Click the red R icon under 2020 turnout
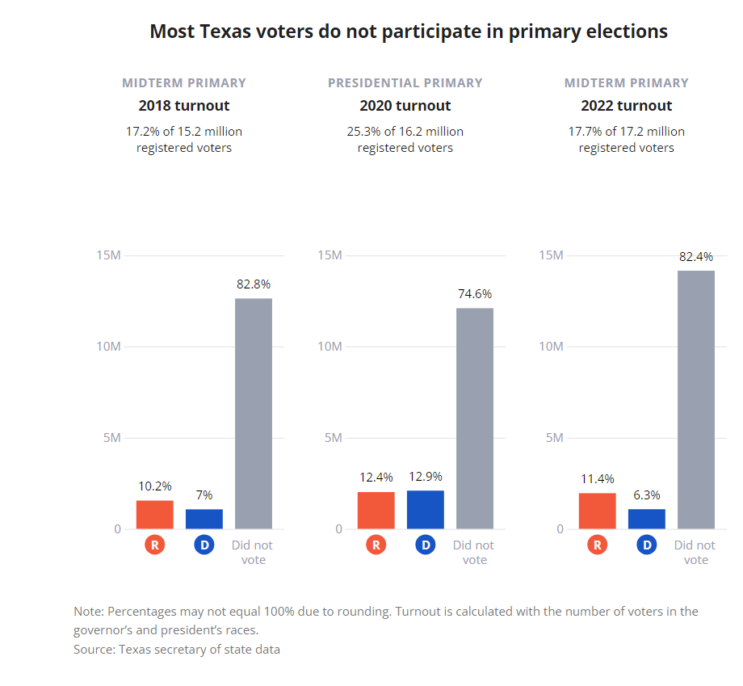 (376, 545)
